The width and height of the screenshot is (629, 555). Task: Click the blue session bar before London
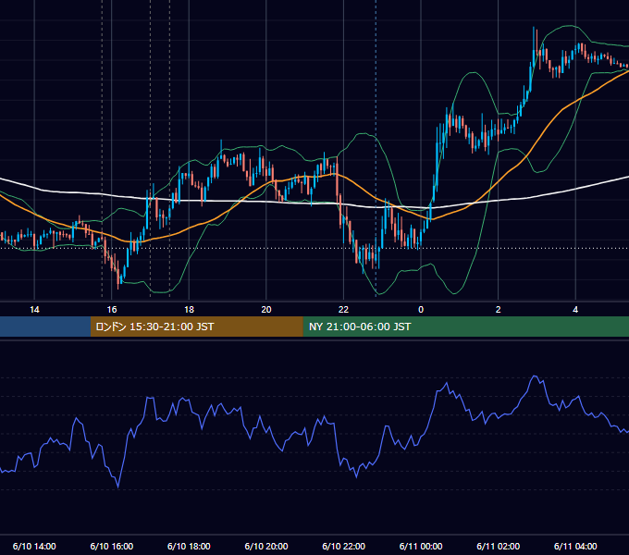coord(45,327)
